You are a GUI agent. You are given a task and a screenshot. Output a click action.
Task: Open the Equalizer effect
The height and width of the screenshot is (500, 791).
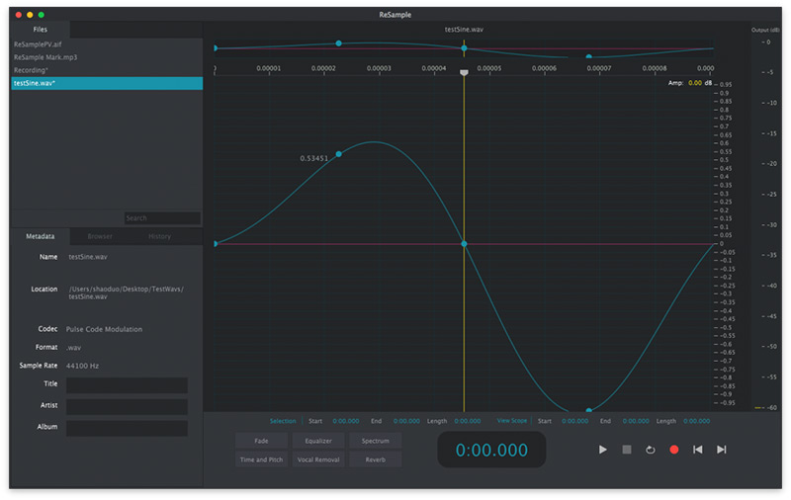point(318,441)
